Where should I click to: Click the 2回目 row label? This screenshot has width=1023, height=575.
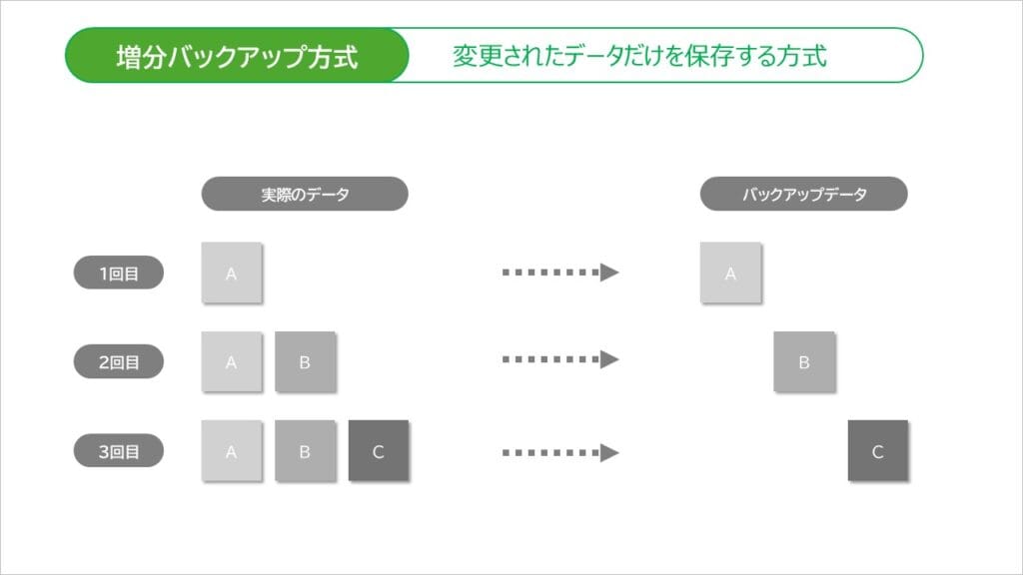pyautogui.click(x=119, y=361)
